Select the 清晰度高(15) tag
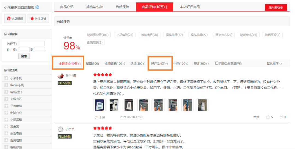Screen dimensions: 295x149 tap(249, 35)
